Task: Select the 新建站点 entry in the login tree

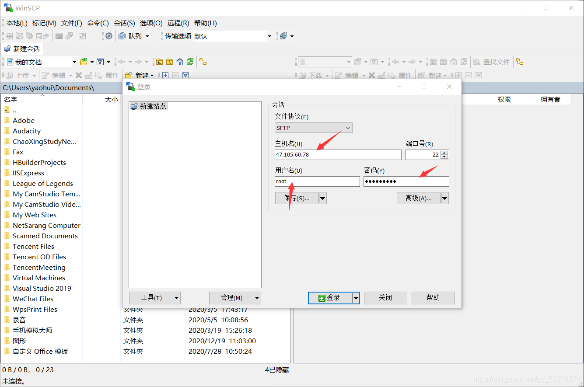Action: click(149, 106)
